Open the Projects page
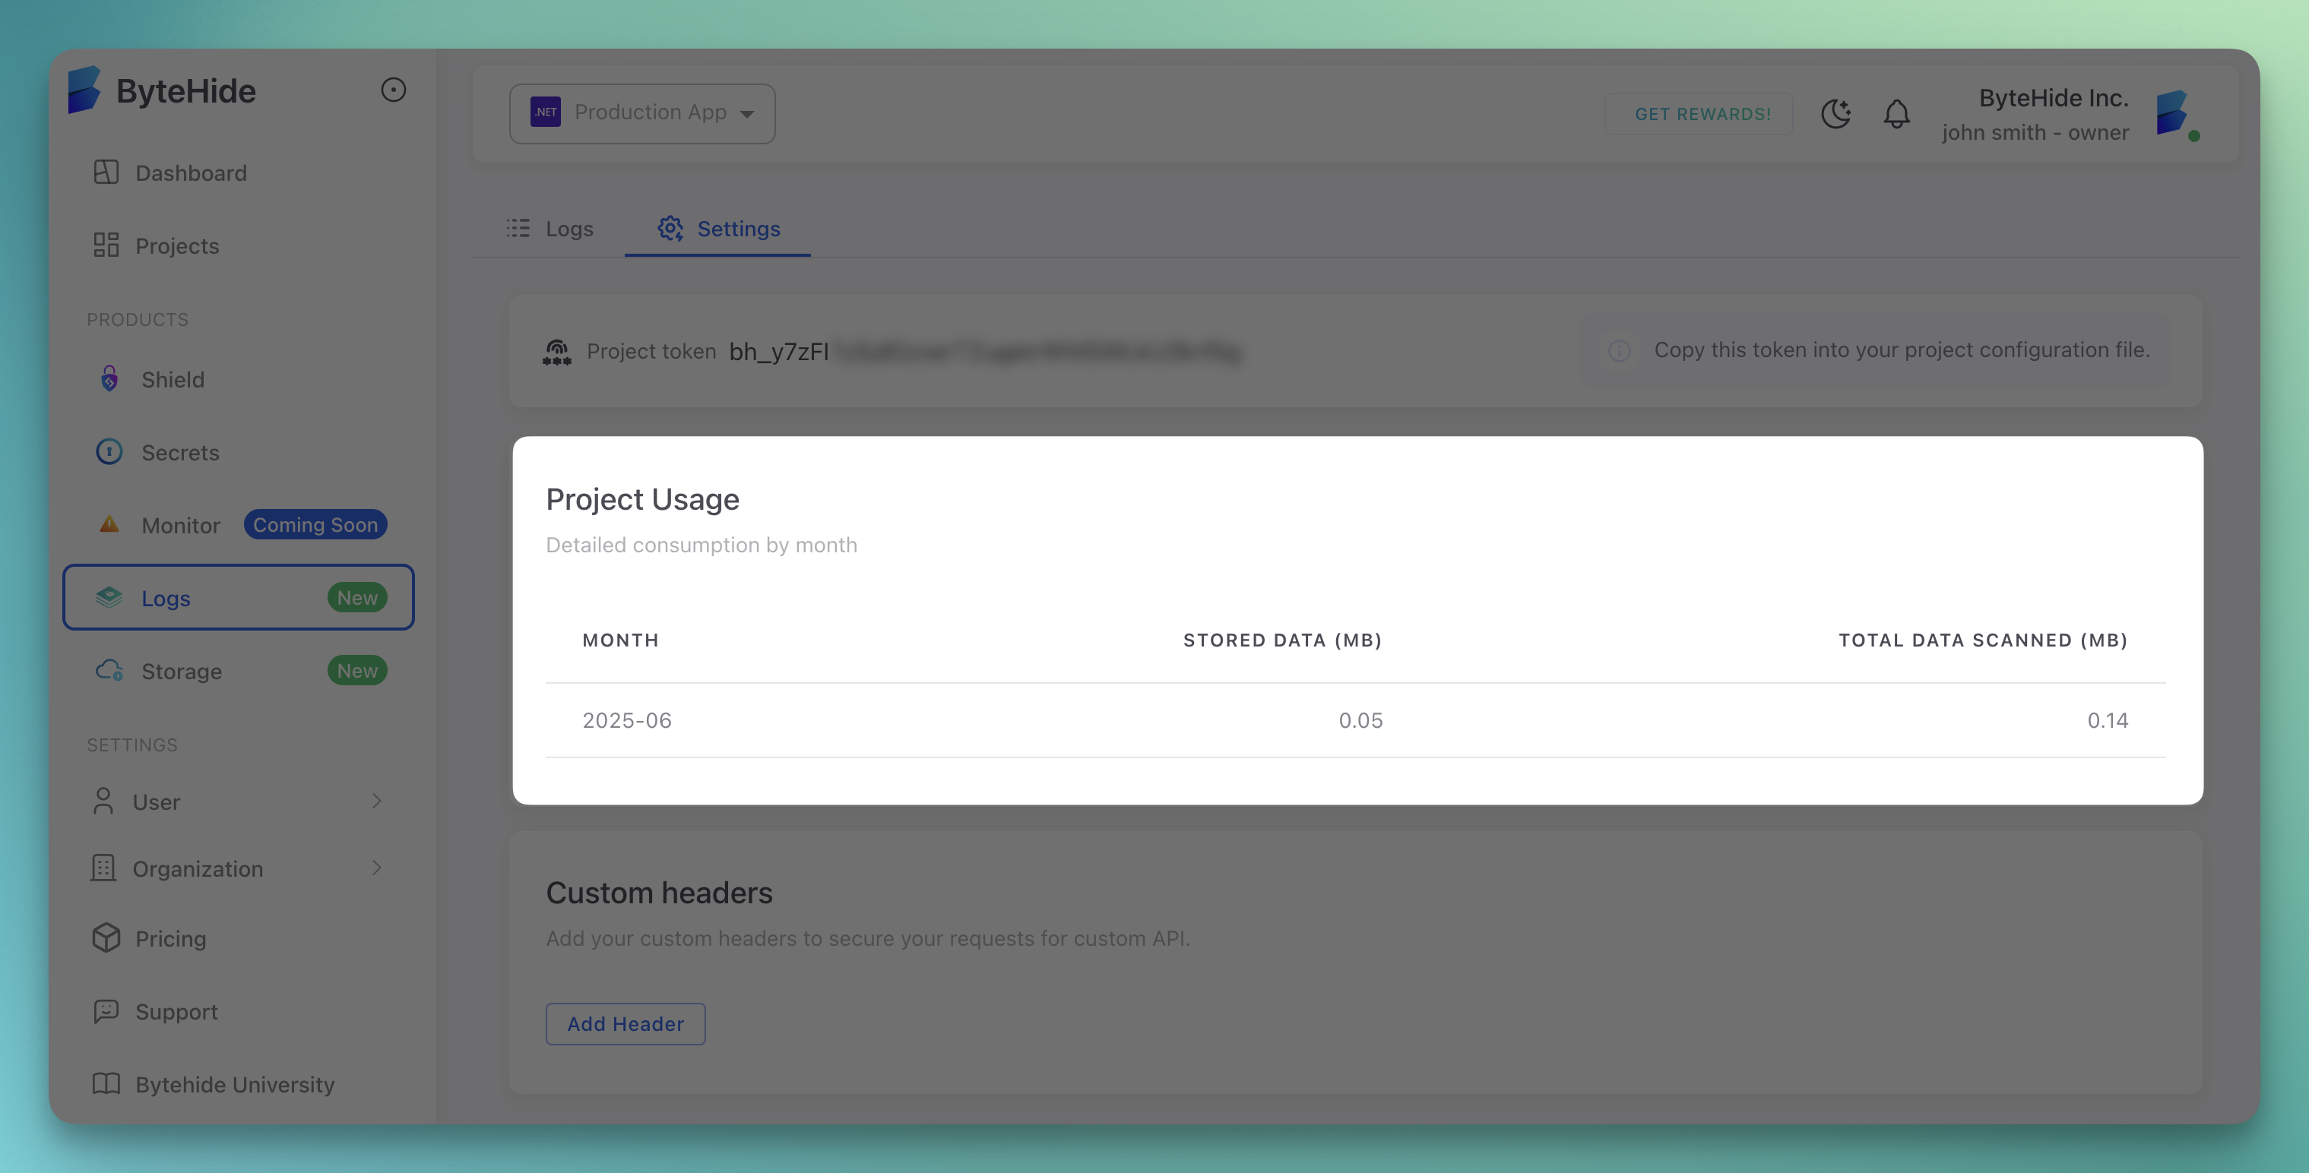 pos(176,245)
